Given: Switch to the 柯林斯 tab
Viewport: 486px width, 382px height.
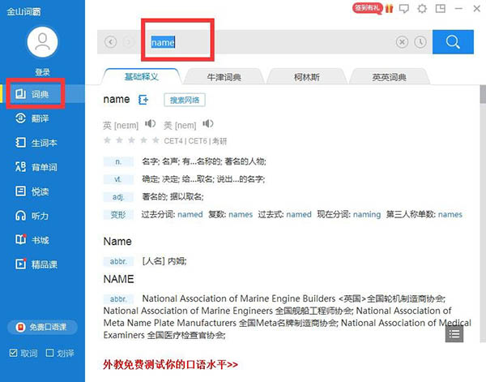Looking at the screenshot, I should pos(306,77).
